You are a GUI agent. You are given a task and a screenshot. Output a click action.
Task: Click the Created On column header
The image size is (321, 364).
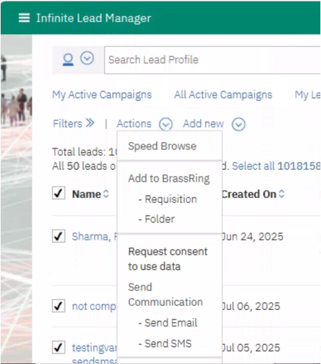pos(249,194)
